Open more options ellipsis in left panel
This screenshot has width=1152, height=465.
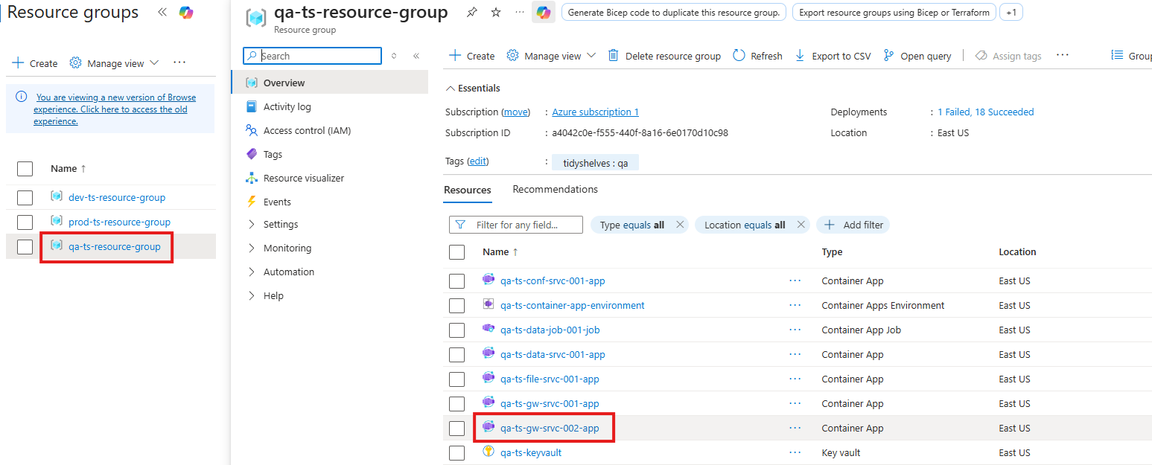tap(179, 62)
